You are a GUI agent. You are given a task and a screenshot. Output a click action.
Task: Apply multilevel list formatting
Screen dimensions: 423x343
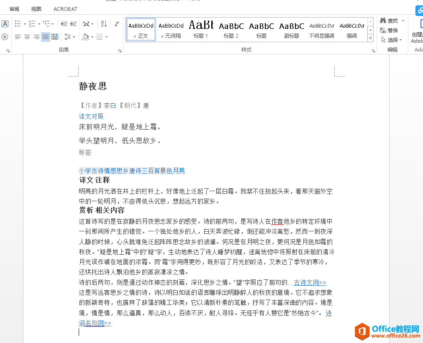click(x=46, y=24)
